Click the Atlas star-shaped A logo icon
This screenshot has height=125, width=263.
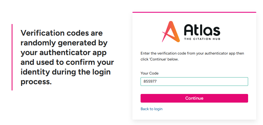[x=171, y=32]
